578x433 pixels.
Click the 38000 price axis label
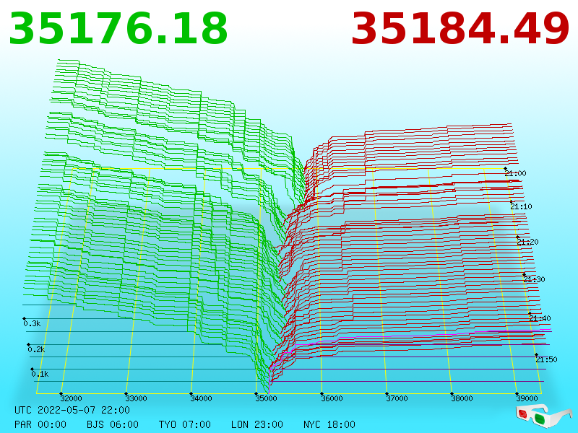point(462,398)
